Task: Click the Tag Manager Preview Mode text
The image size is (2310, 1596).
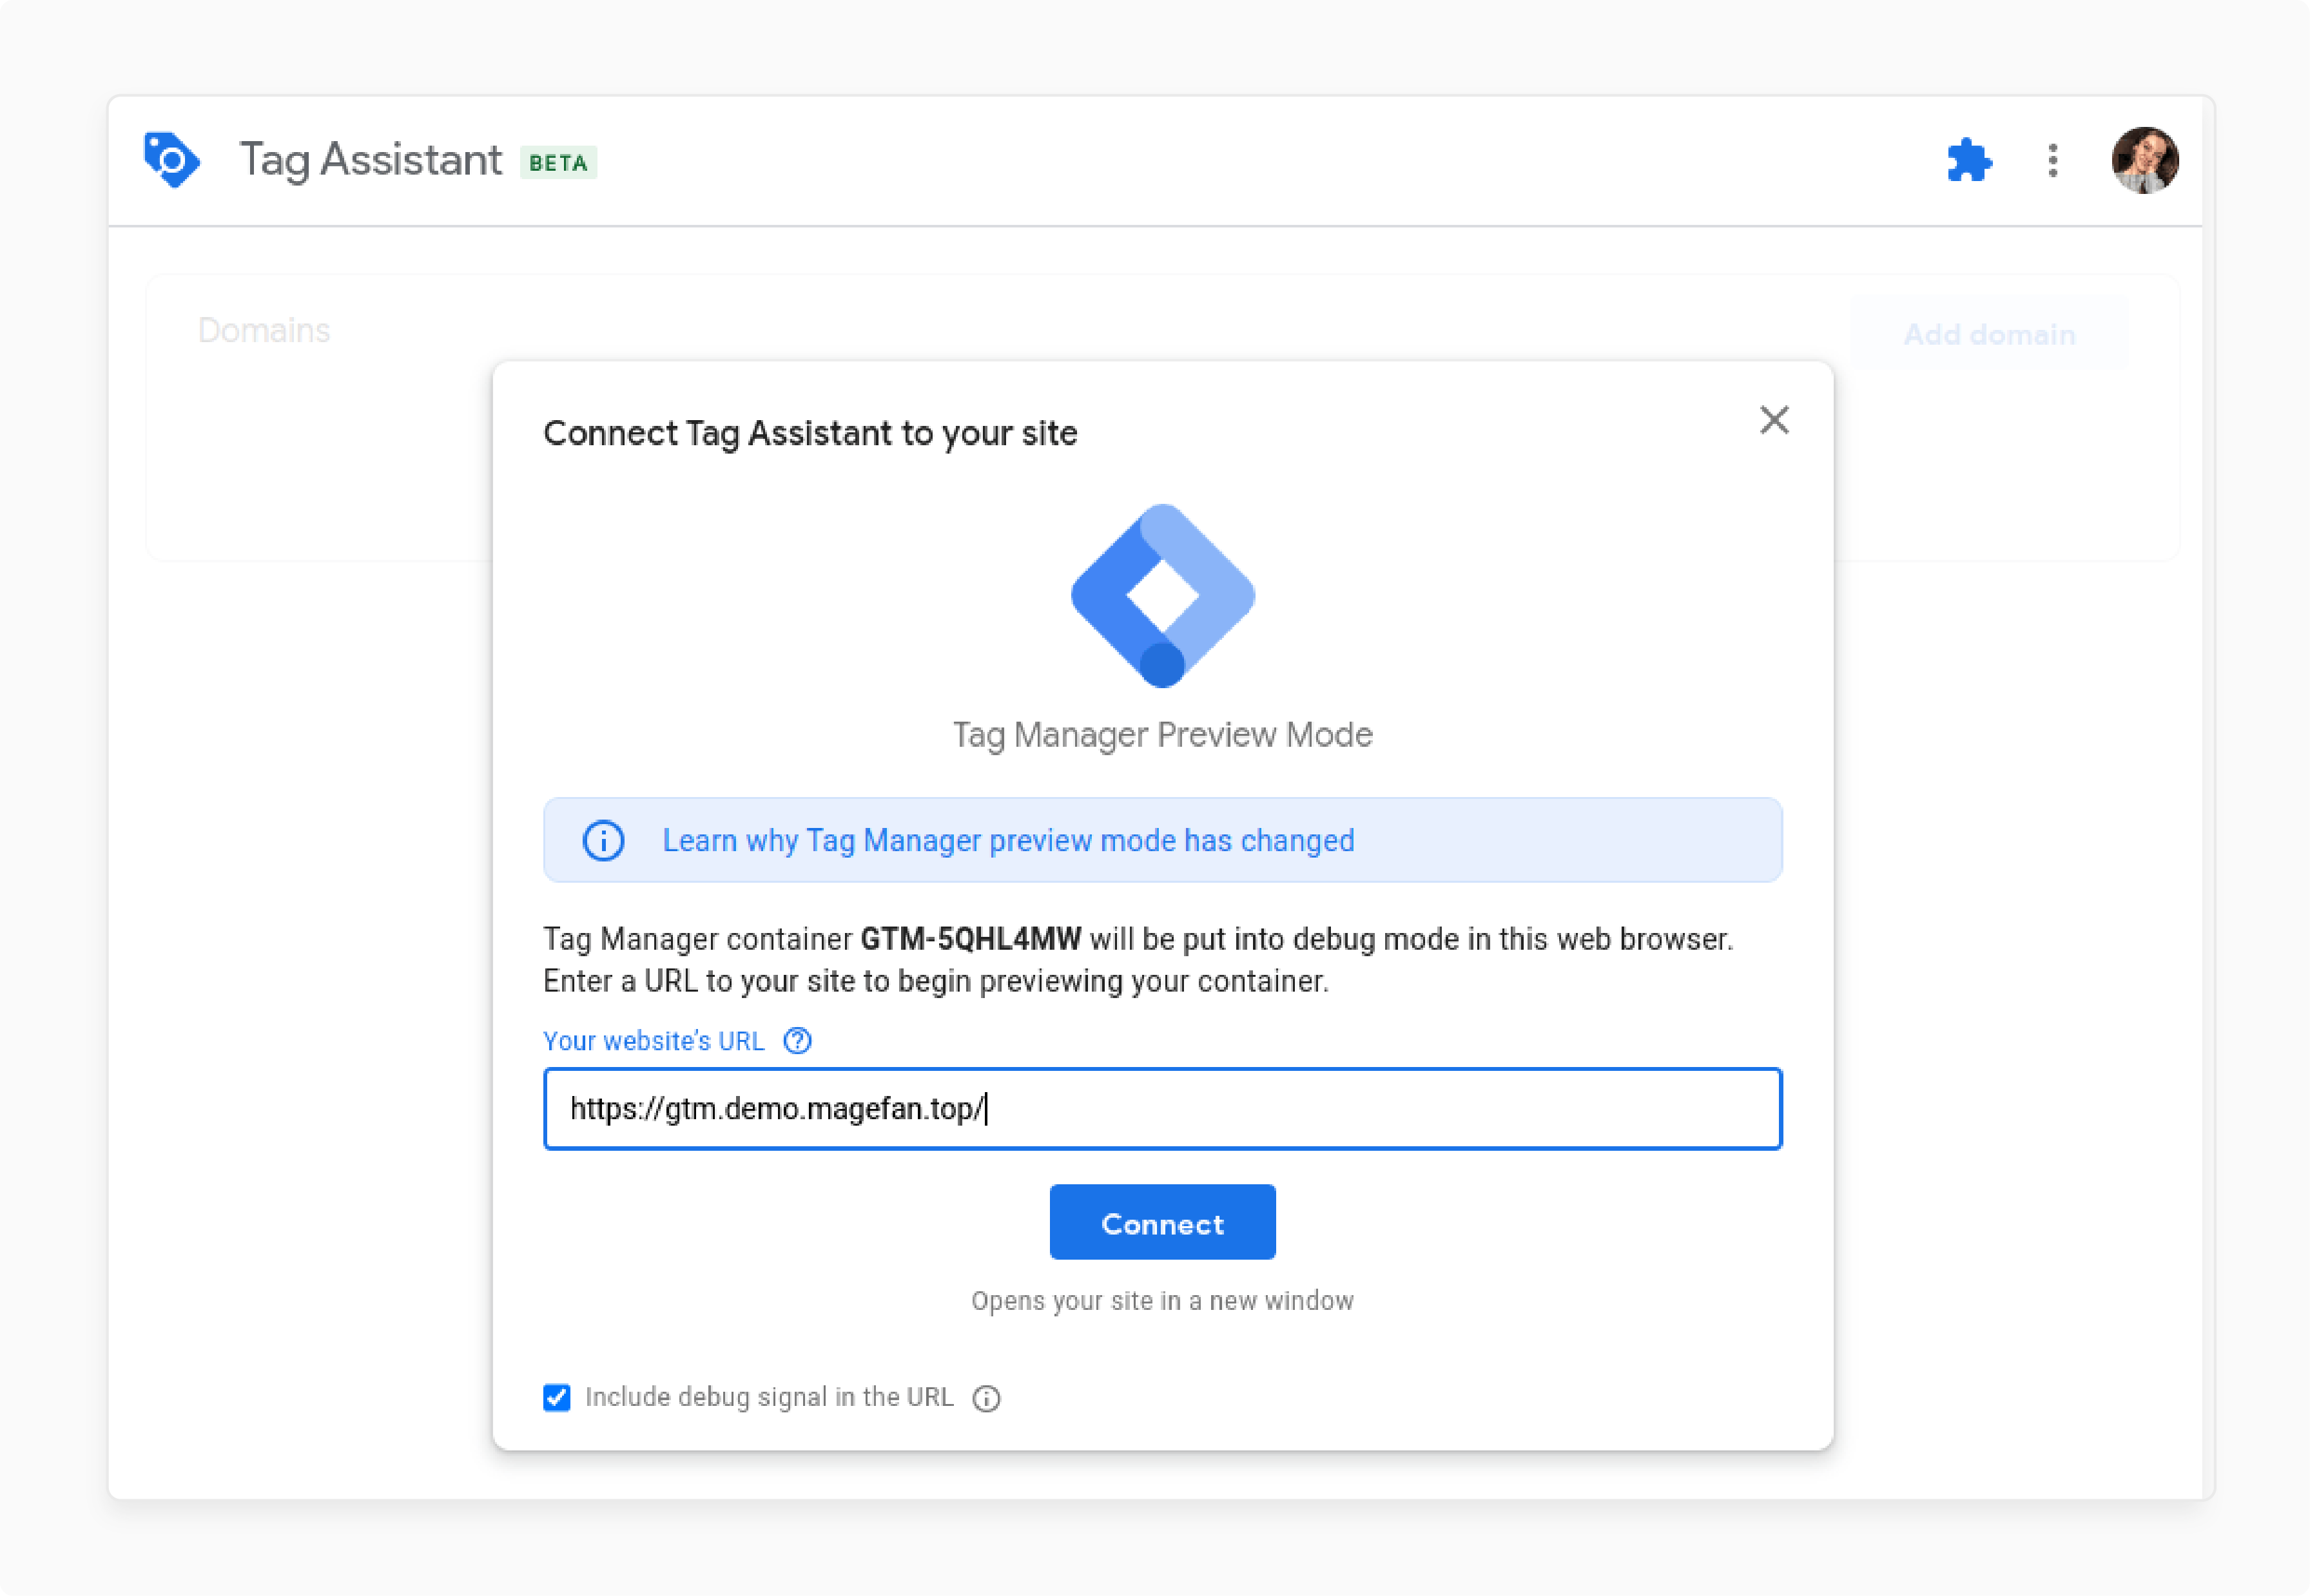Action: point(1163,735)
